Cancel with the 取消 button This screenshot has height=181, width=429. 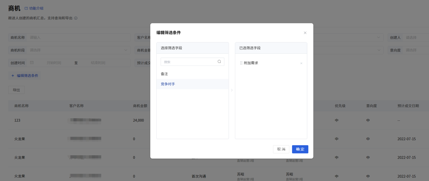[x=281, y=149]
